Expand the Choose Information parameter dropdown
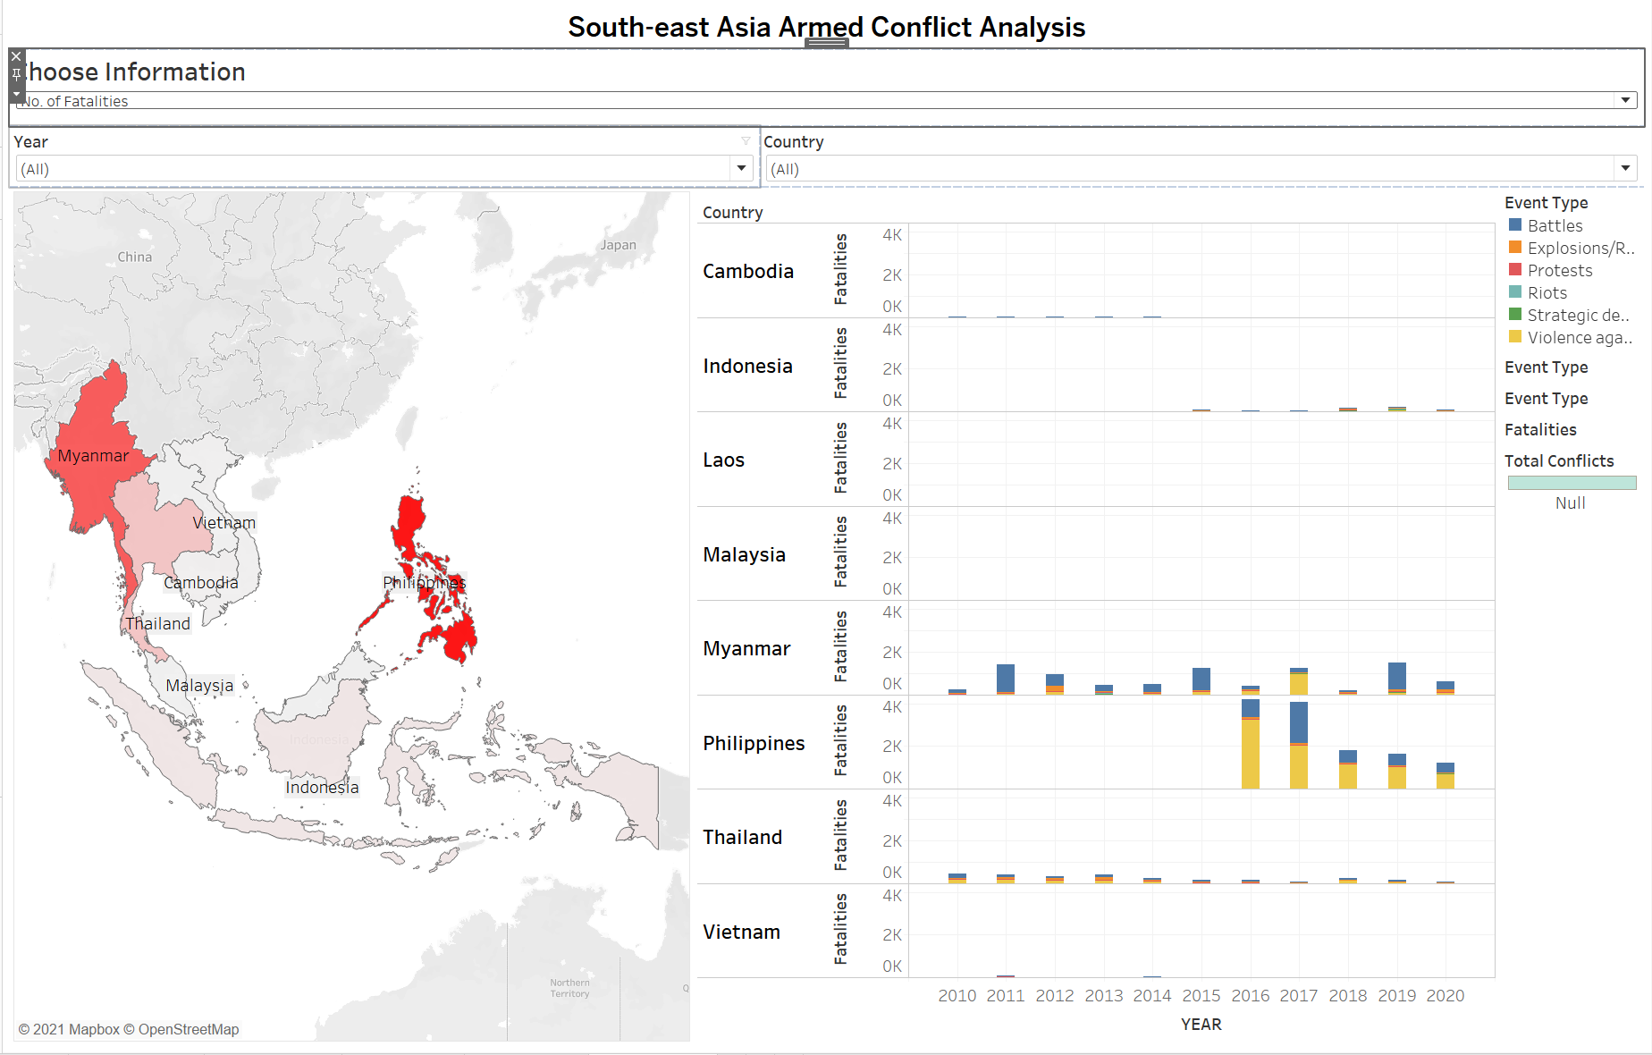Image resolution: width=1652 pixels, height=1055 pixels. click(1625, 100)
